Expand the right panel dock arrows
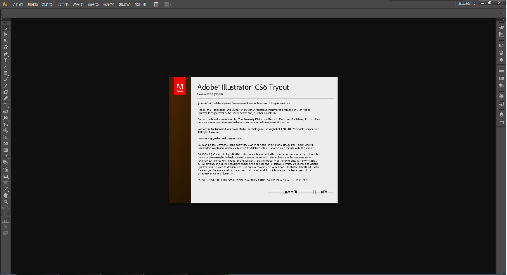 click(x=504, y=19)
